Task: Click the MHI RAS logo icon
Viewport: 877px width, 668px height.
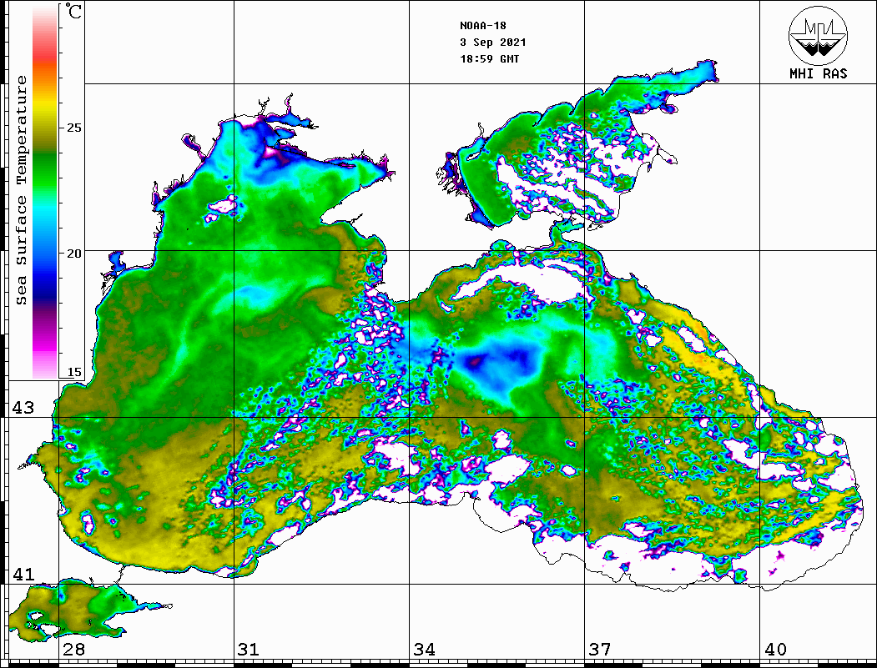Action: (x=818, y=35)
